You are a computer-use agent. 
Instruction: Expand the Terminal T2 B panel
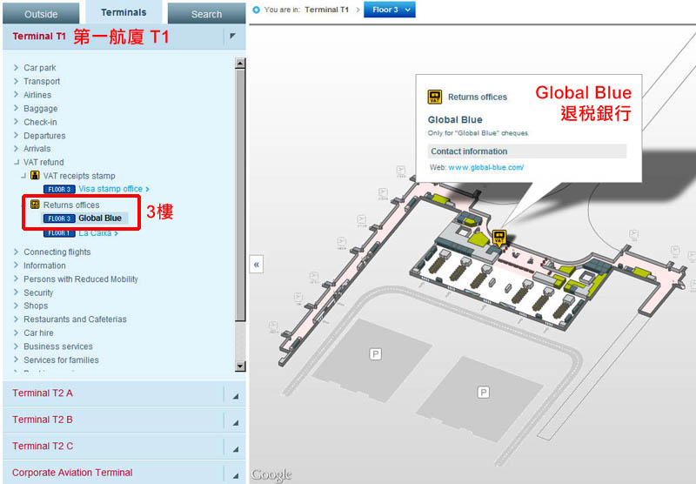(124, 420)
